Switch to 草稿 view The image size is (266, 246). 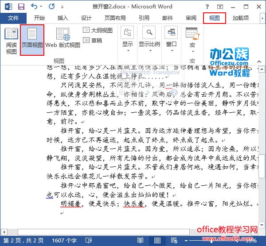(93, 40)
